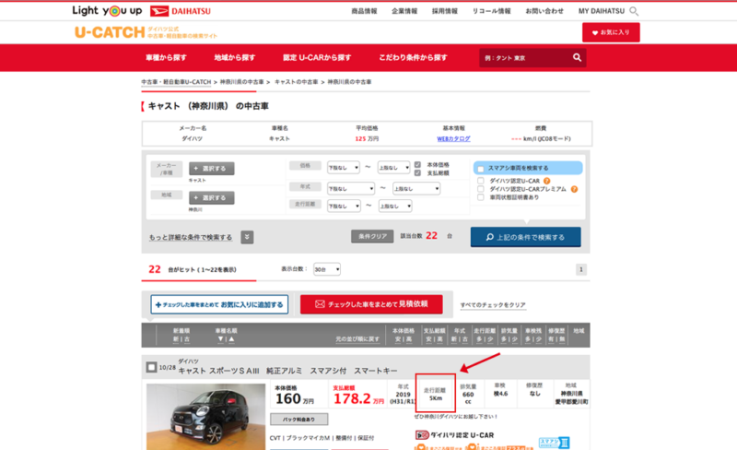Open listing title キャスト スポーツSAIII 純正アルミ
This screenshot has height=450, width=737.
pos(287,371)
